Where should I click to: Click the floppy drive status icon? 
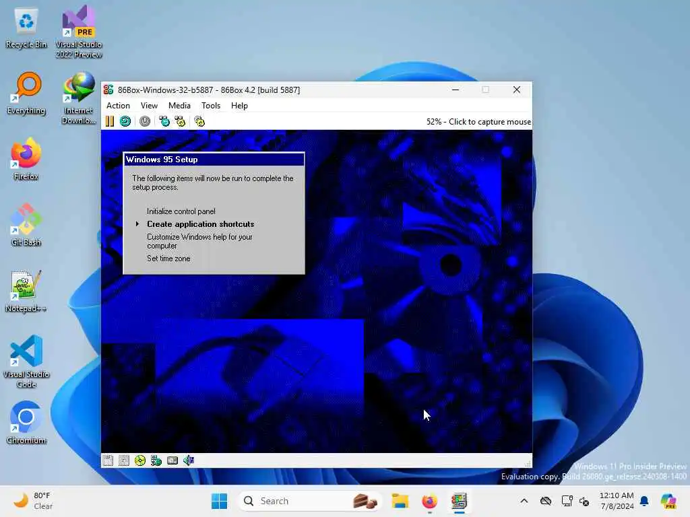tap(108, 460)
